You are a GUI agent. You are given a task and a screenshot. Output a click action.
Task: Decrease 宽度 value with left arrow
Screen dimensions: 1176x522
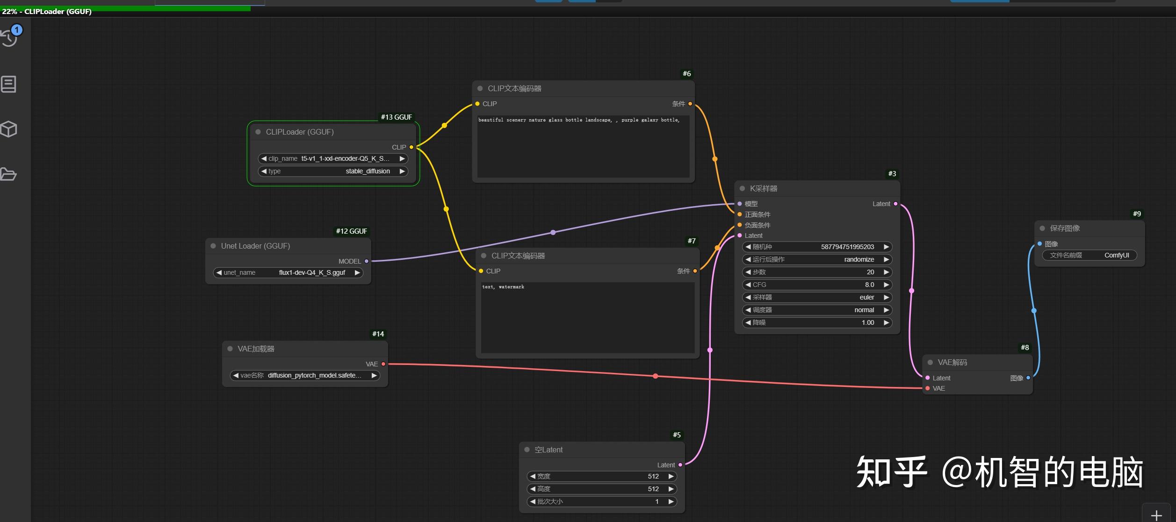tap(533, 476)
